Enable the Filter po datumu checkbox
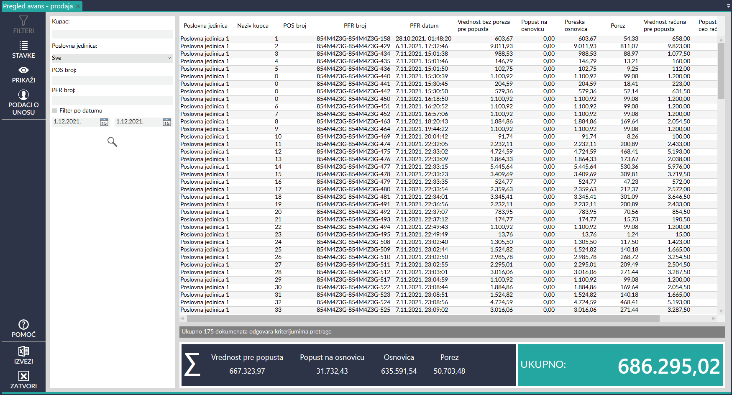Image resolution: width=732 pixels, height=395 pixels. 55,111
